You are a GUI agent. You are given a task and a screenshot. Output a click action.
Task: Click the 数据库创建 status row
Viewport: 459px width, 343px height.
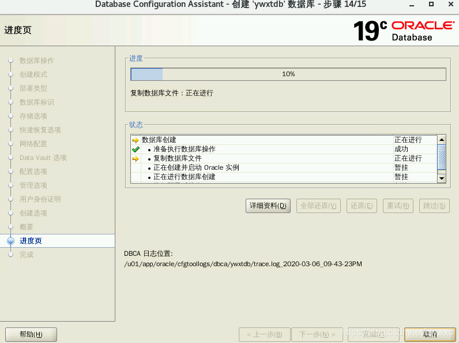(284, 140)
